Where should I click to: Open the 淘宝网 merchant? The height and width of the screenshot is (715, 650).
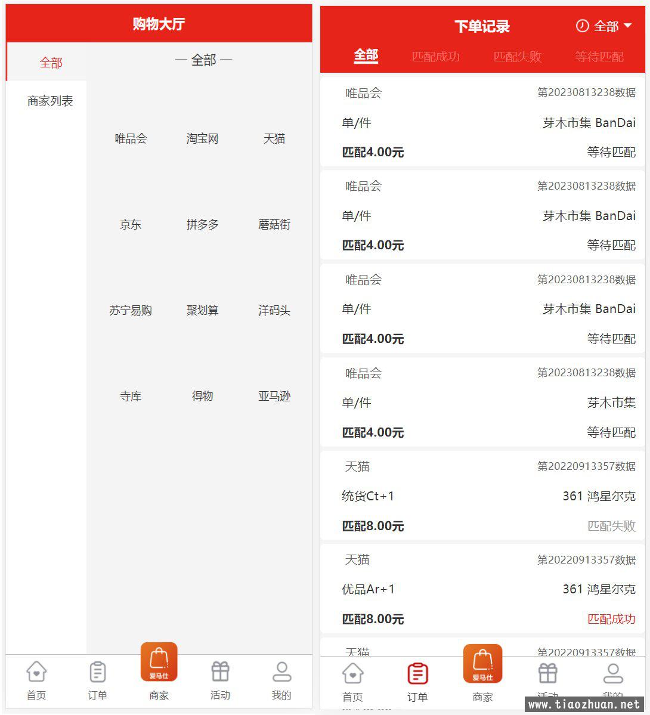pyautogui.click(x=203, y=138)
